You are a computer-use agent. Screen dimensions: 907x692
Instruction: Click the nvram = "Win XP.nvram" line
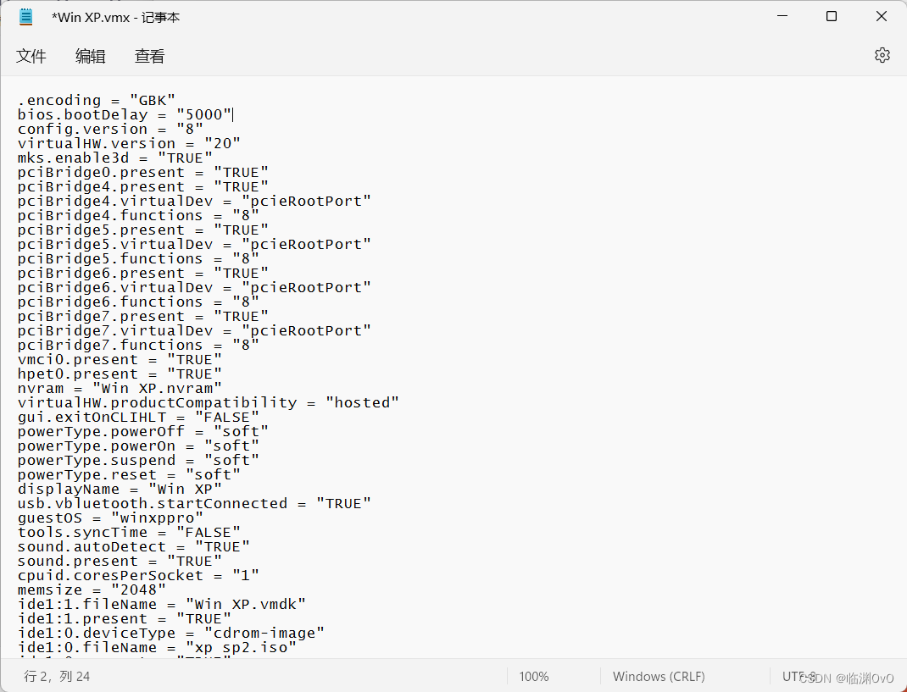point(120,388)
